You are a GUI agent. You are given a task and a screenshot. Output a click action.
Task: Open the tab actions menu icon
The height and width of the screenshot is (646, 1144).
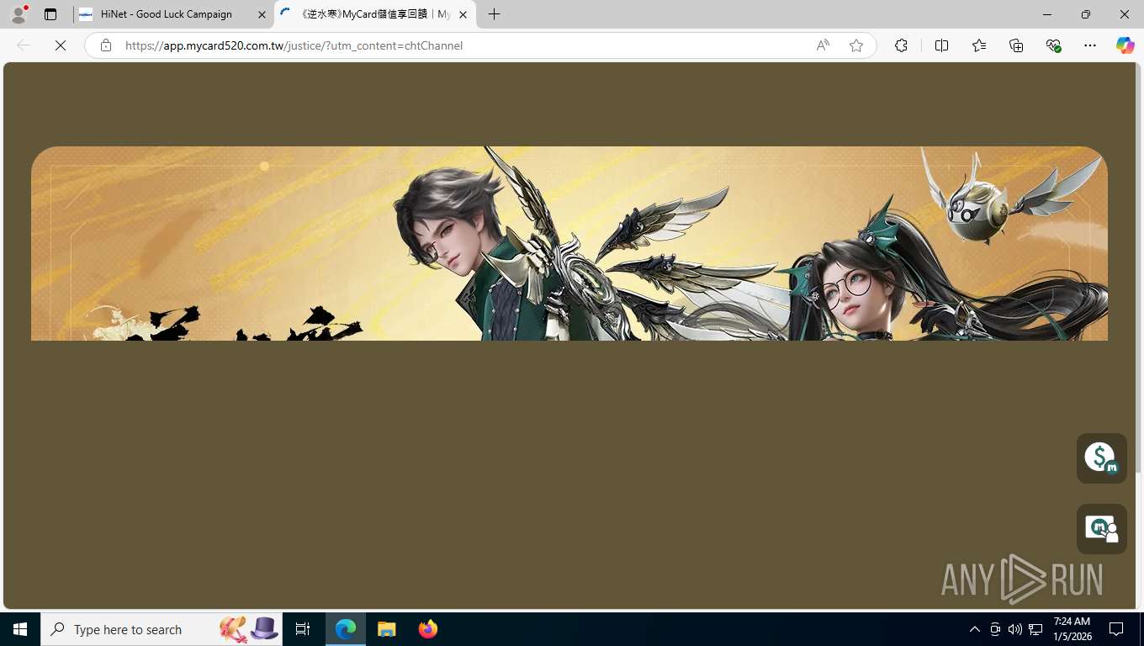tap(50, 14)
